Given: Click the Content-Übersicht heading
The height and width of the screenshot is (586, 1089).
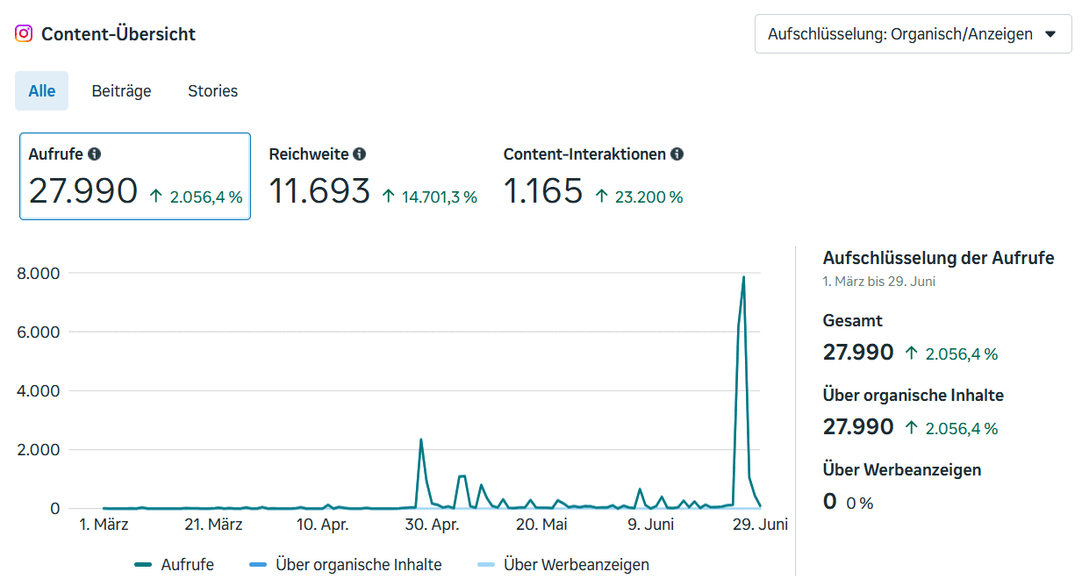Looking at the screenshot, I should pyautogui.click(x=118, y=34).
